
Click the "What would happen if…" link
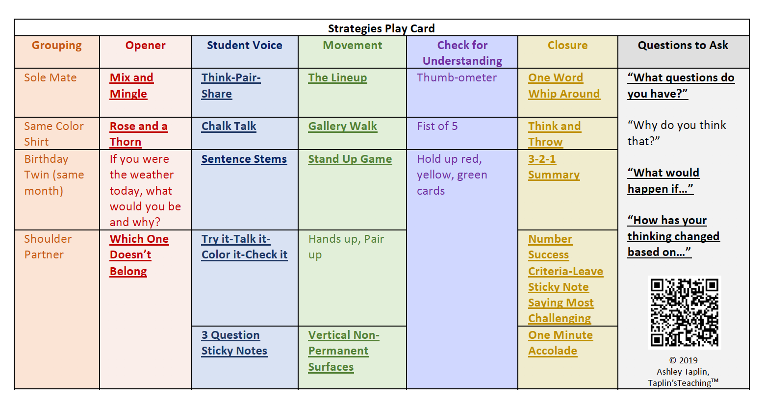point(663,173)
